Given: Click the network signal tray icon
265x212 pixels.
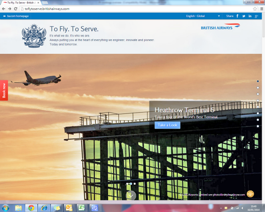Looking at the screenshot, I should click(x=238, y=208).
